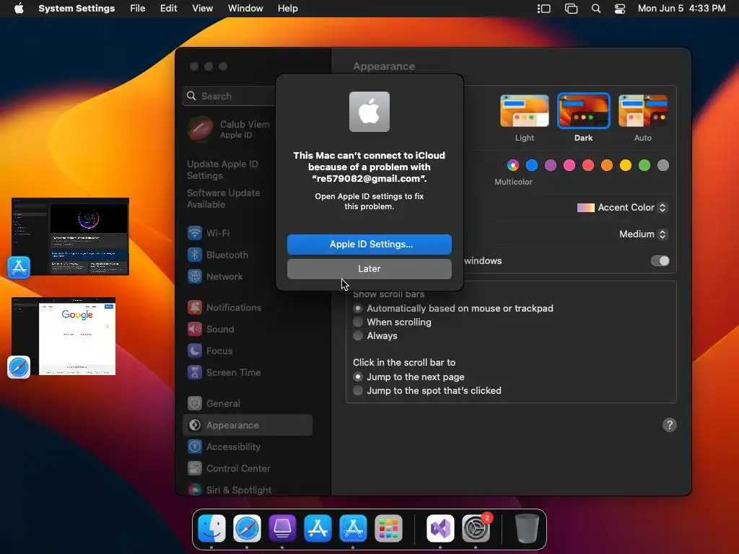Viewport: 739px width, 554px height.
Task: Open General settings
Action: coord(214,404)
